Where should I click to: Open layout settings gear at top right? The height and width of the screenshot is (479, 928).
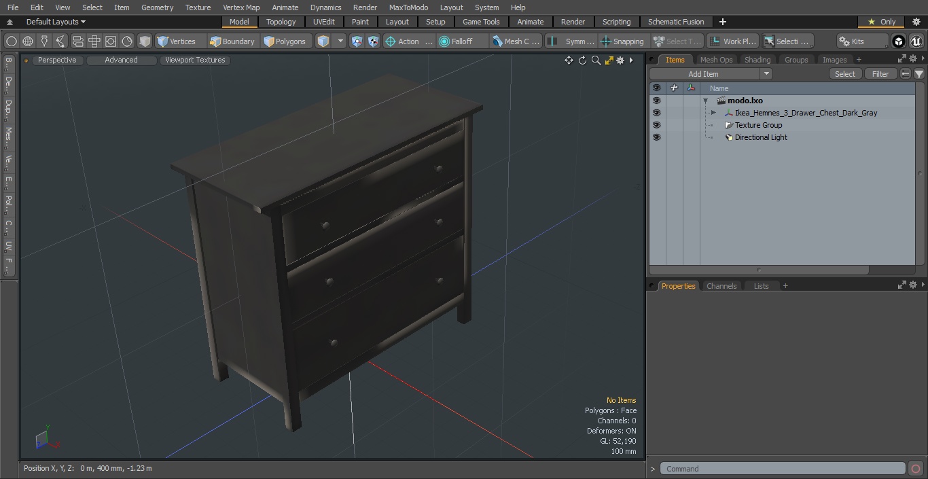click(x=916, y=22)
